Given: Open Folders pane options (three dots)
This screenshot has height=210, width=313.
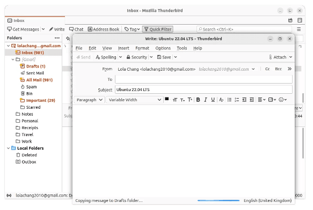Looking at the screenshot, I should pos(57,38).
